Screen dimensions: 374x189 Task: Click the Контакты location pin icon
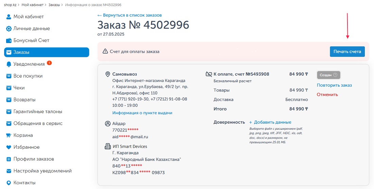coord(9,183)
